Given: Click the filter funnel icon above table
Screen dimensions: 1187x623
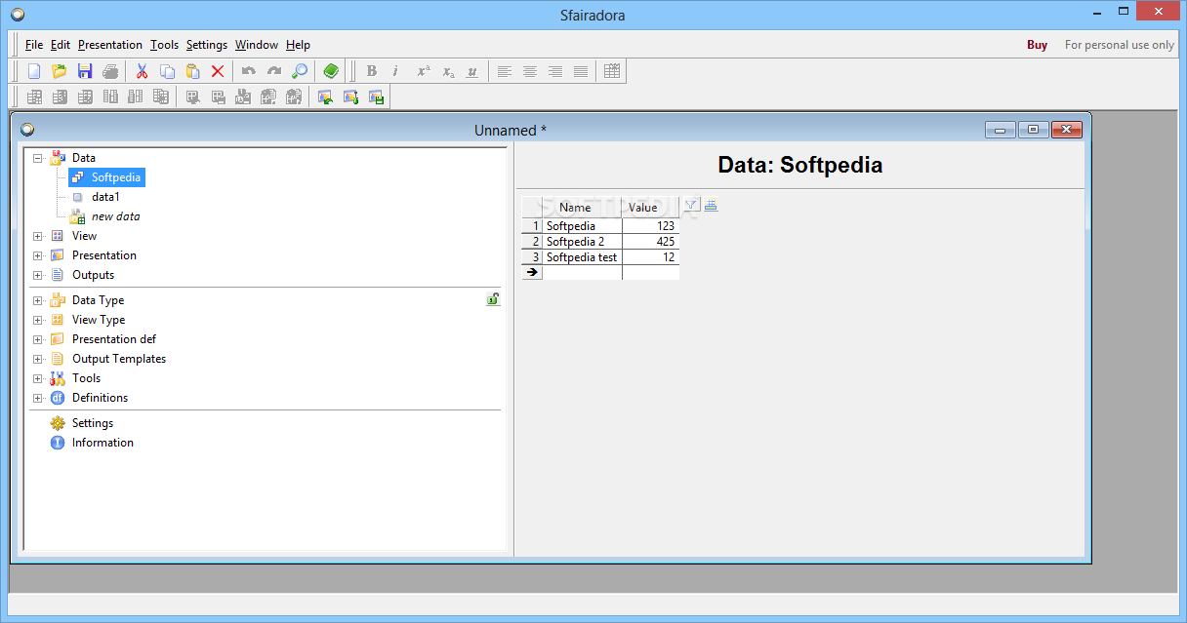Looking at the screenshot, I should (692, 205).
